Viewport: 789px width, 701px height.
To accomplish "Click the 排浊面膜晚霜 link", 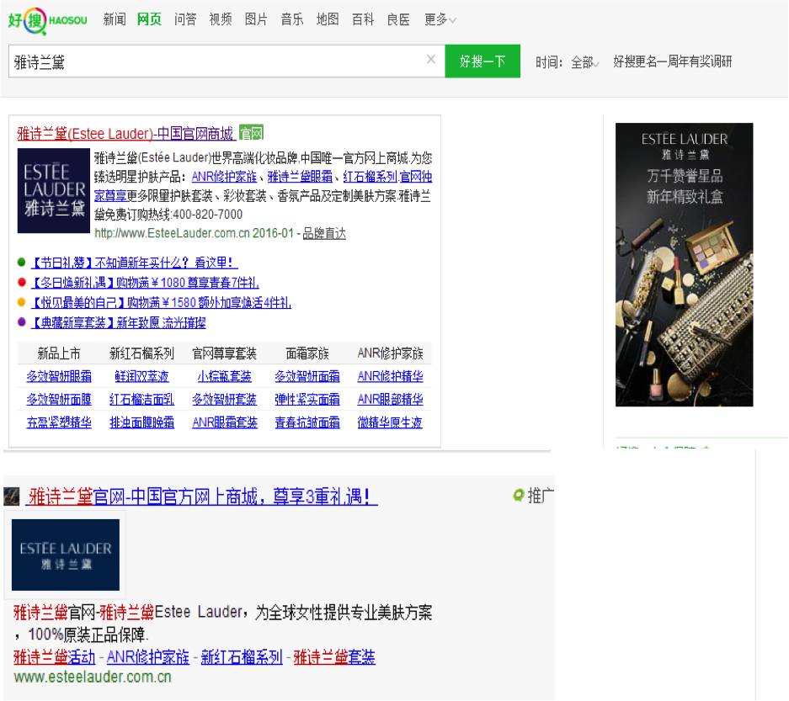I will point(142,422).
